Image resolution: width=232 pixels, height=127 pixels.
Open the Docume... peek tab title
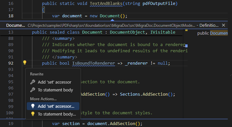point(16,25)
